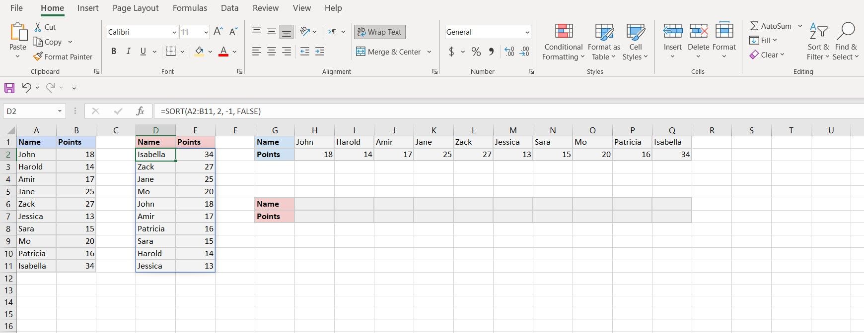Open the Customize Quick Access Toolbar arrow
This screenshot has width=864, height=333.
coord(74,88)
